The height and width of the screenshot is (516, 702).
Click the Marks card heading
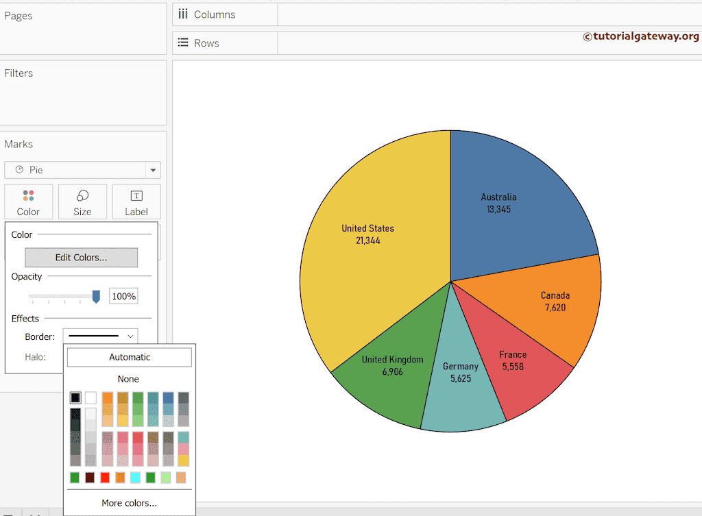click(x=19, y=144)
